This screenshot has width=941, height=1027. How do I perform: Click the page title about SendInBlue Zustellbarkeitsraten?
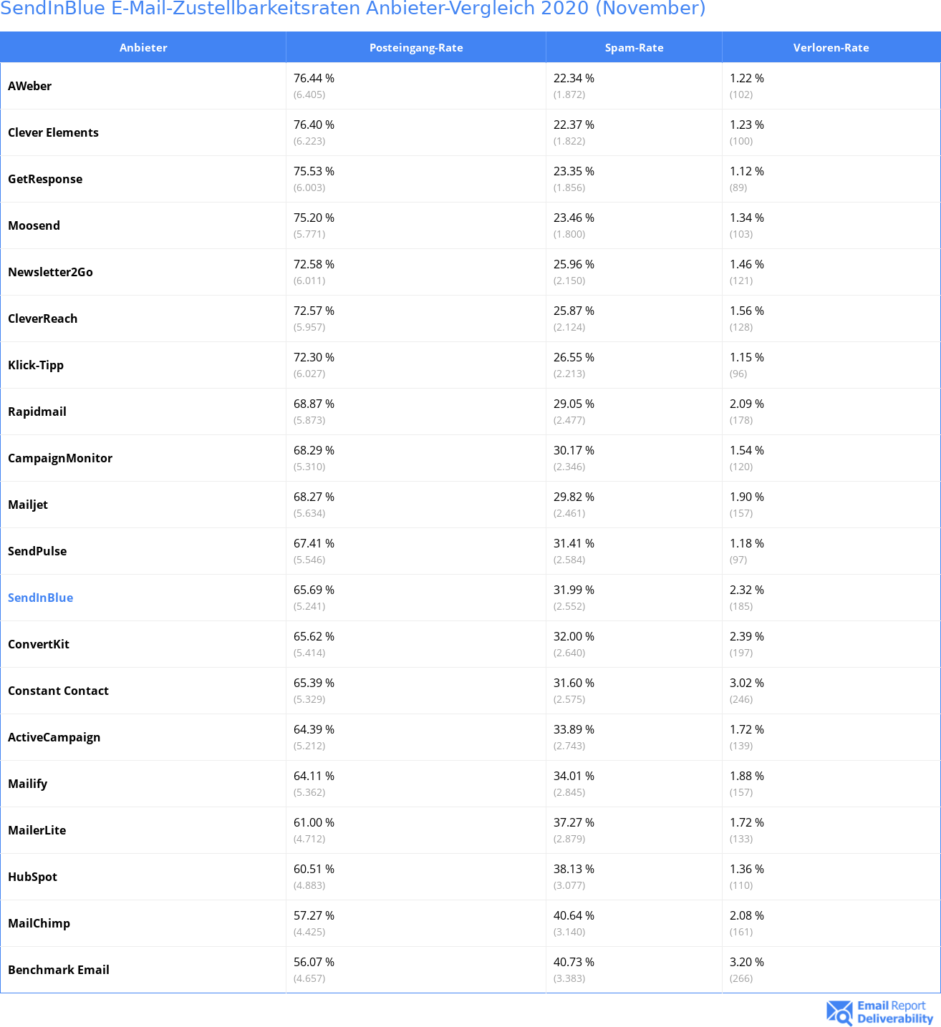[353, 9]
